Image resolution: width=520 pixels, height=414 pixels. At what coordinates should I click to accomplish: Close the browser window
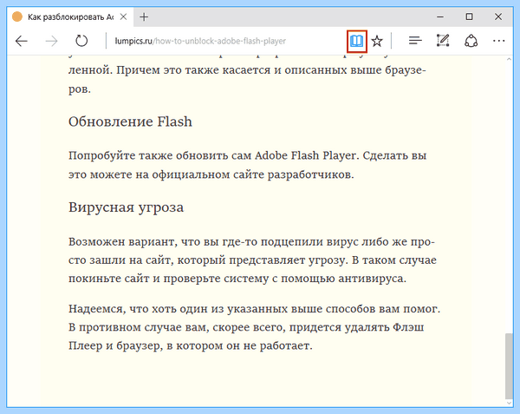(x=498, y=16)
